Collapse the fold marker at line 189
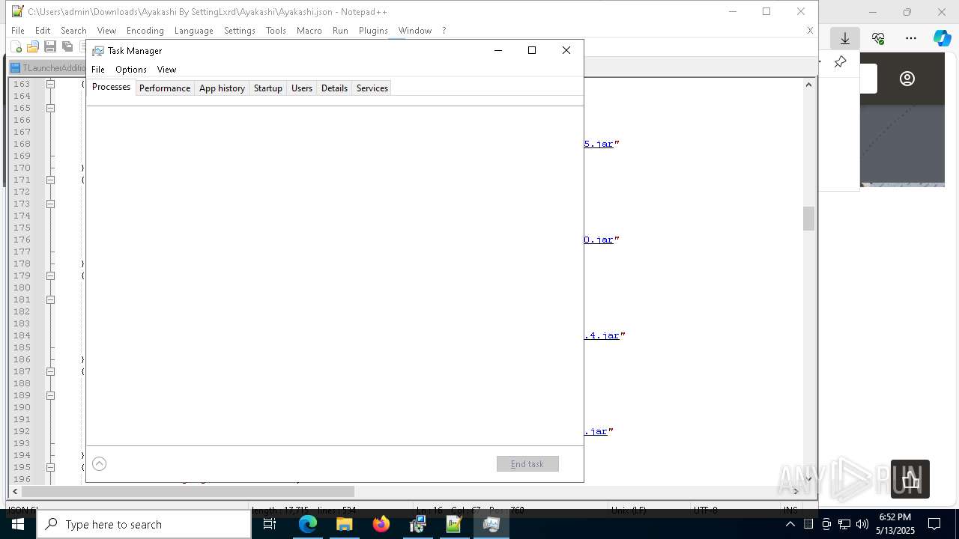The height and width of the screenshot is (539, 959). [50, 395]
